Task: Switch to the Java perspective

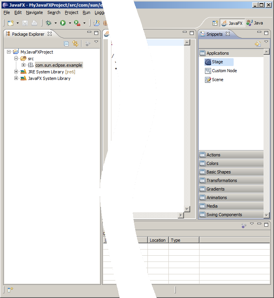Action: click(x=255, y=23)
